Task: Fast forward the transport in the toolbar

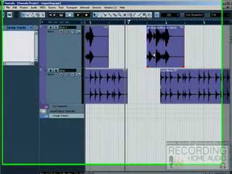Action: (x=55, y=15)
